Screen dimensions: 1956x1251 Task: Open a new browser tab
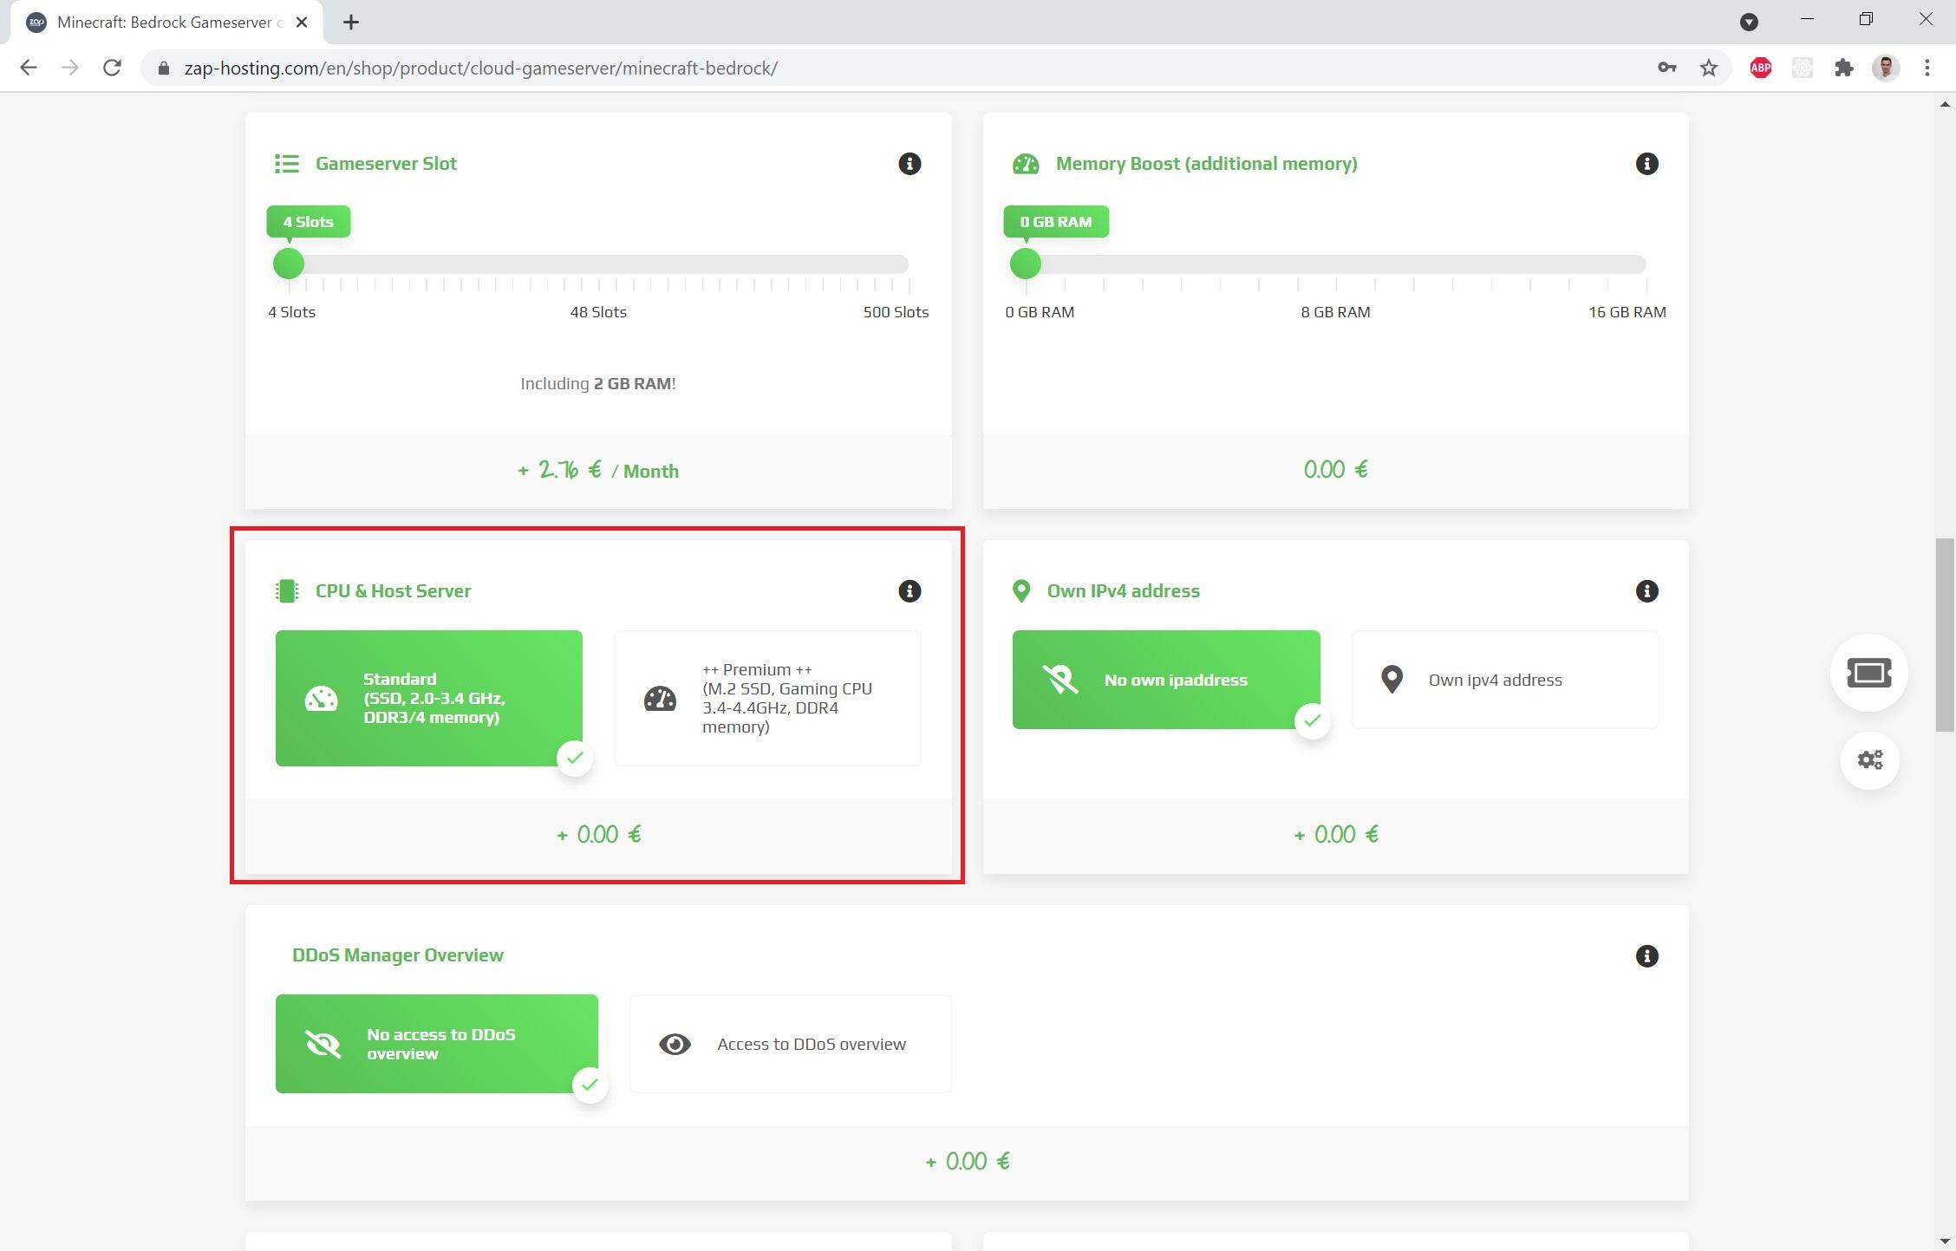(351, 23)
